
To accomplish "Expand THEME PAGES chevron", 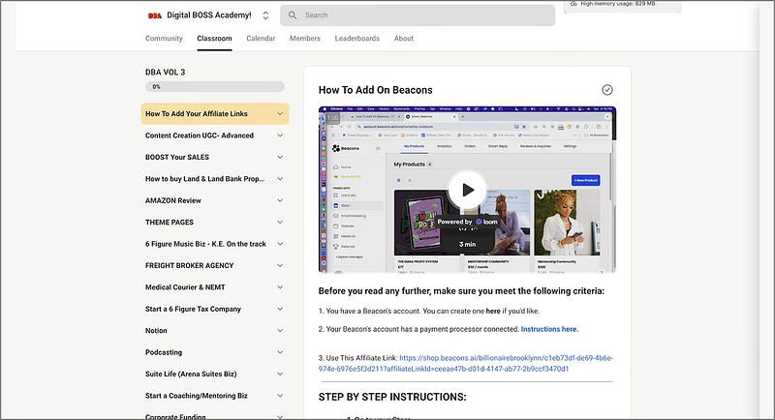I will (x=280, y=223).
